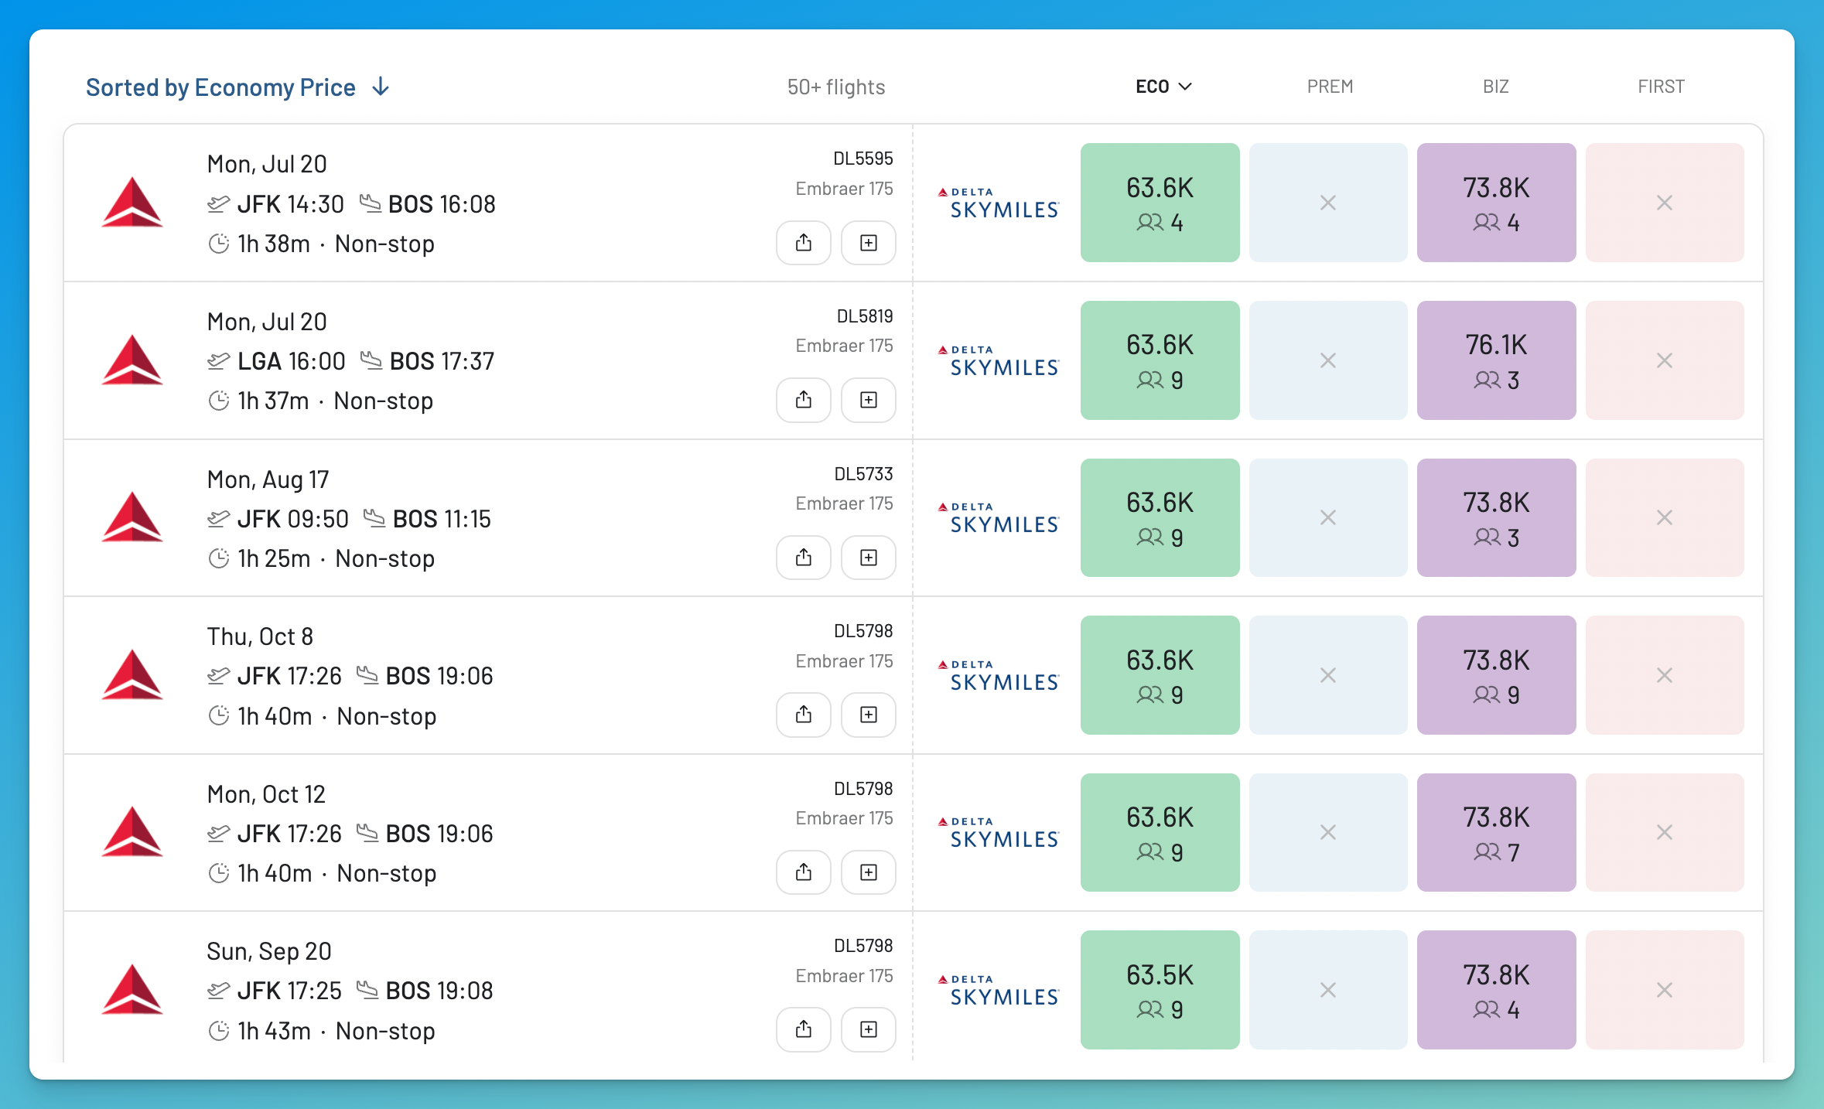Screen dimensions: 1824x1109
Task: Select the 76.1K business fare for DL5819
Action: (x=1496, y=360)
